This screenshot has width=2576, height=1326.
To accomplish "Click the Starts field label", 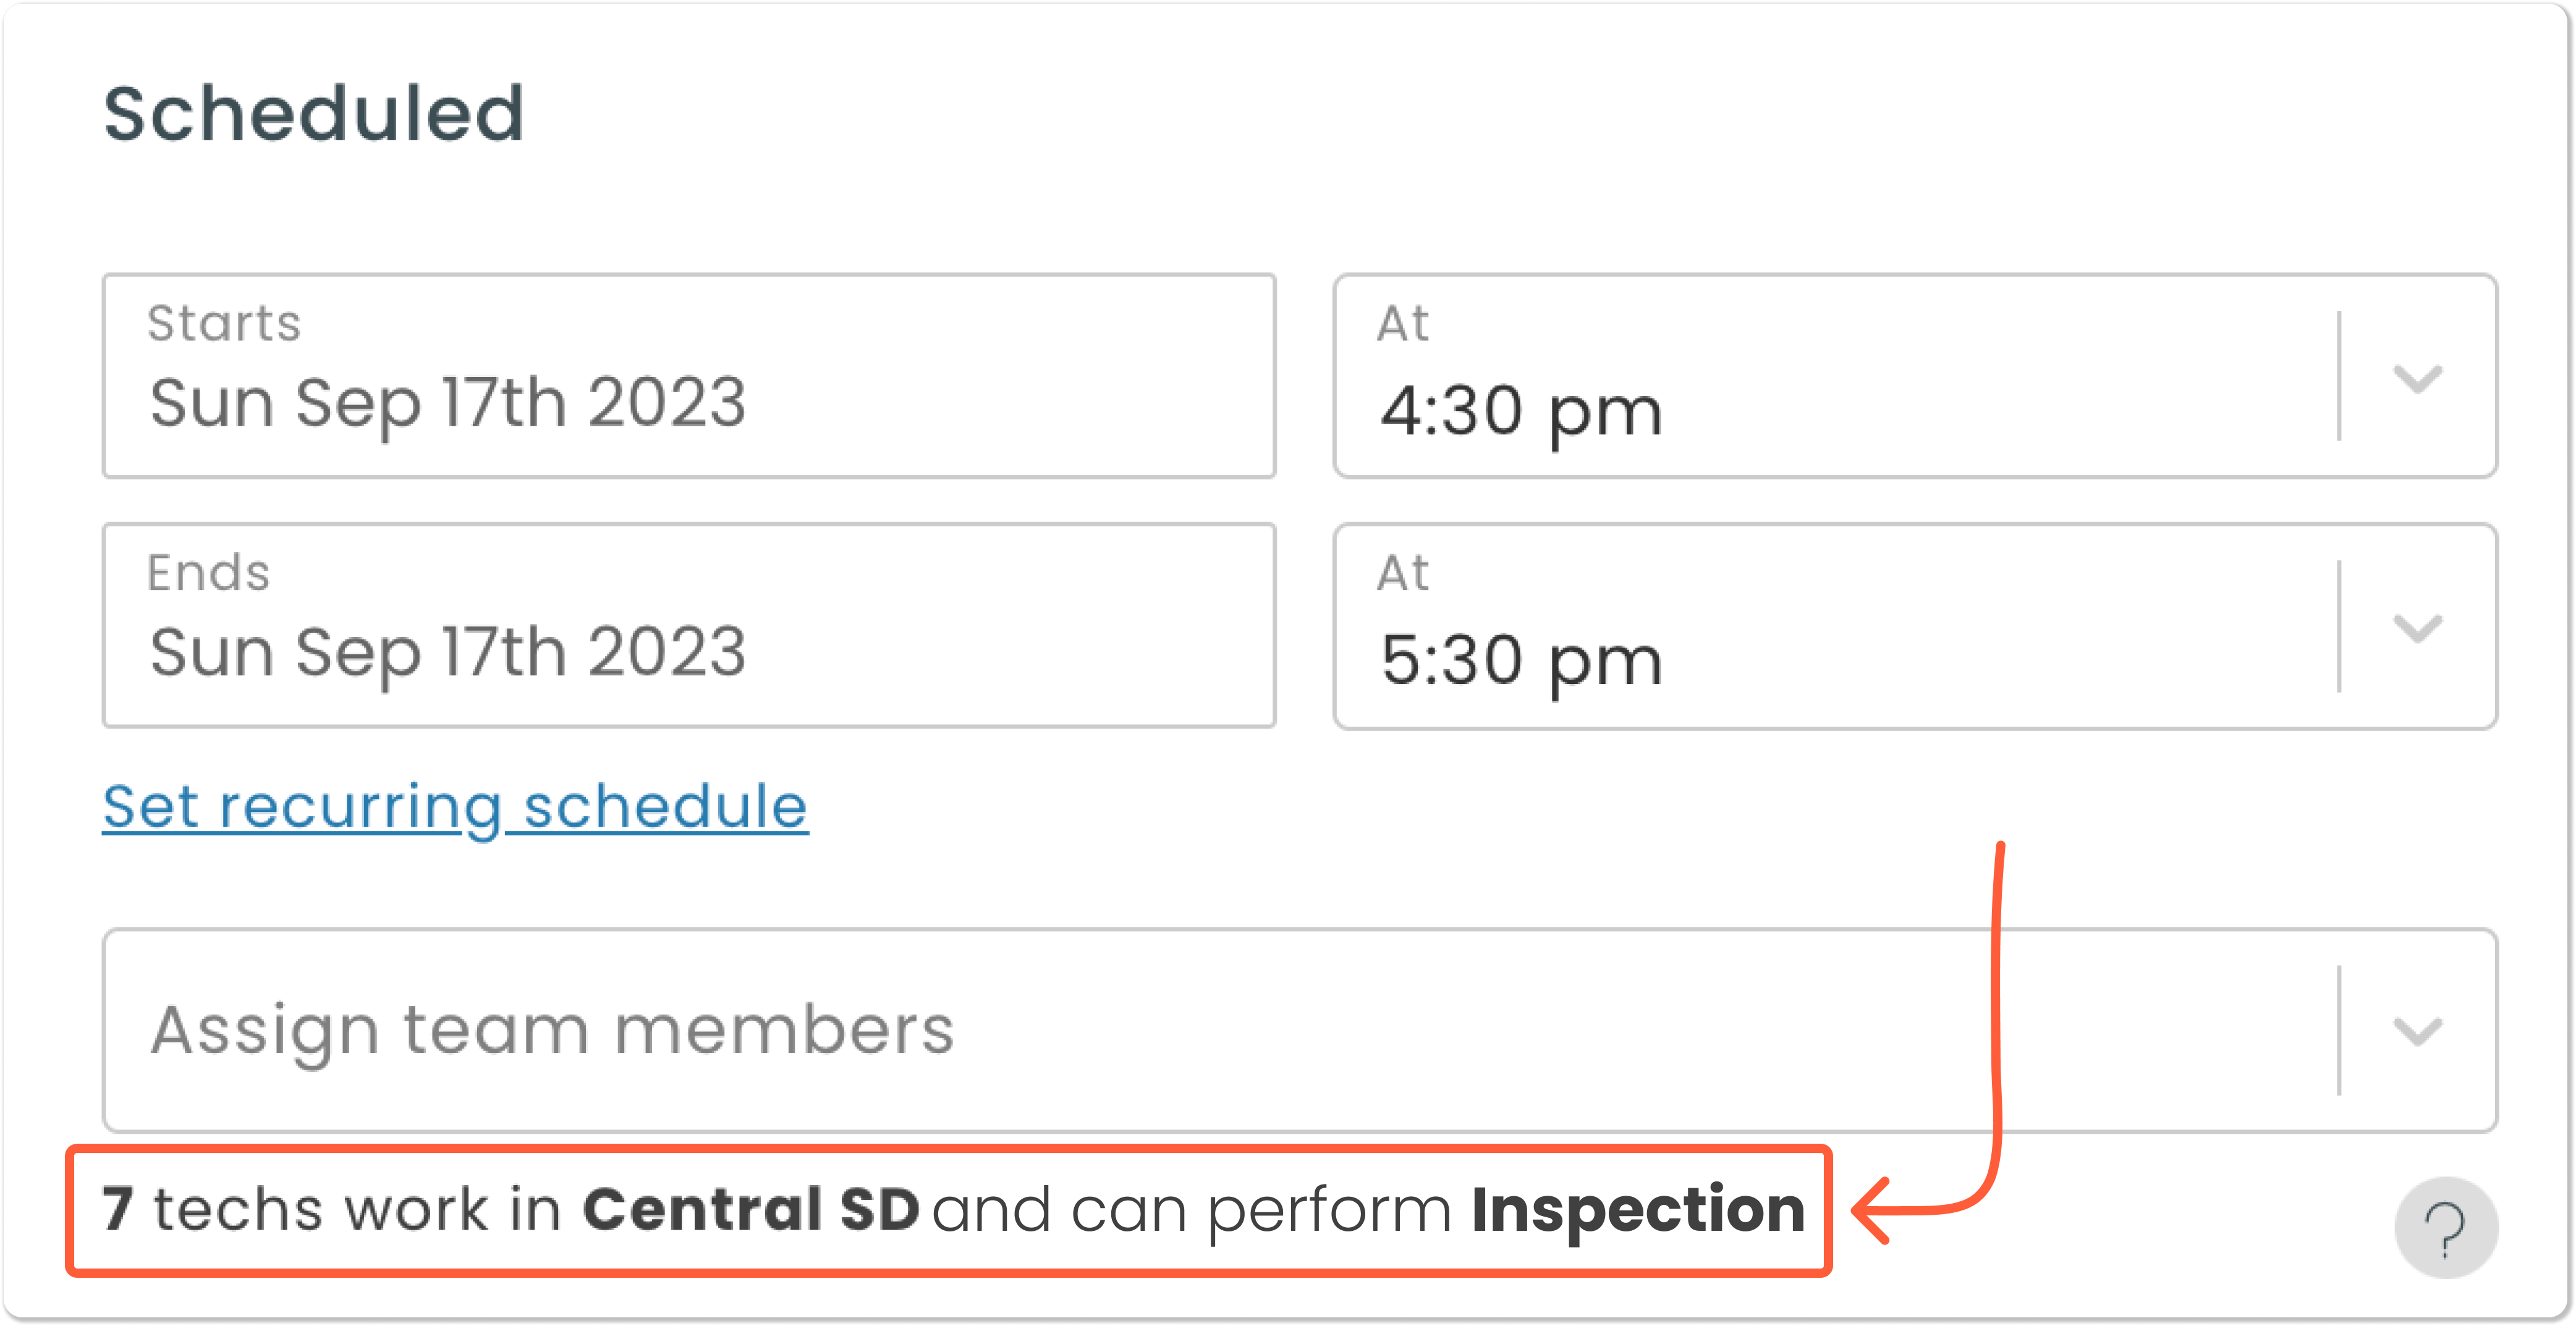I will coord(224,323).
